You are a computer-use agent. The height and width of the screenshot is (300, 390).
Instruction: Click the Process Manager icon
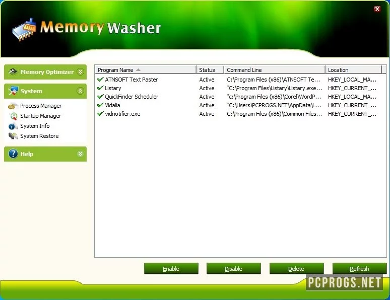13,106
